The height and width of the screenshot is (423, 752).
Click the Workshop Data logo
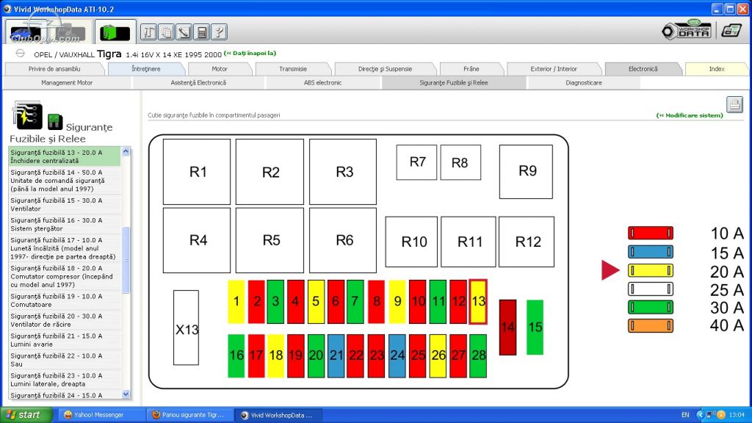tap(687, 30)
